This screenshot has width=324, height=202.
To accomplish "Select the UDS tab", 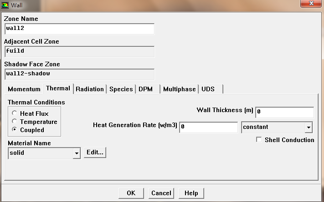I will pos(208,89).
